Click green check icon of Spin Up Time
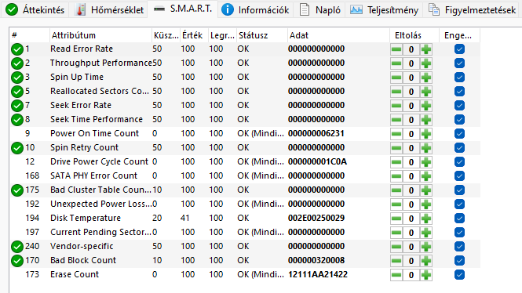Screen dimensions: 522x293 point(17,78)
